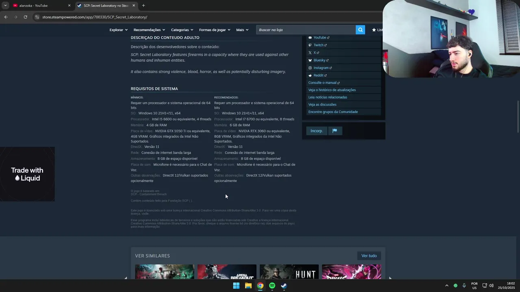Open the Arena Breakout game thumbnail

pyautogui.click(x=227, y=272)
